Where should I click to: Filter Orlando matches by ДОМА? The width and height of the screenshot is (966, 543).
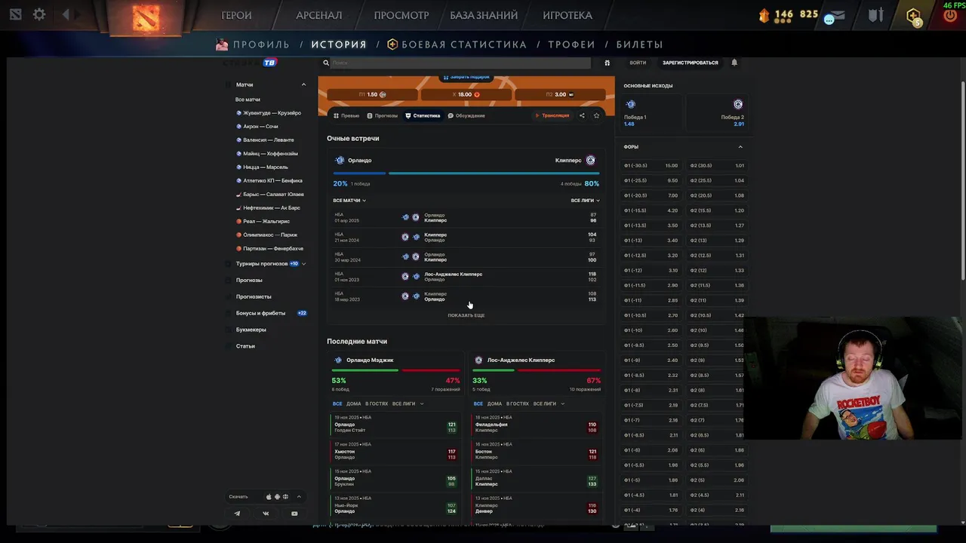click(x=353, y=403)
